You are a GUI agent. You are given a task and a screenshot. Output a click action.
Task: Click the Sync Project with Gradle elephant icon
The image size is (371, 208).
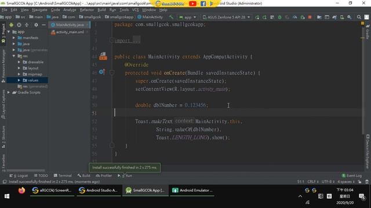point(334,17)
